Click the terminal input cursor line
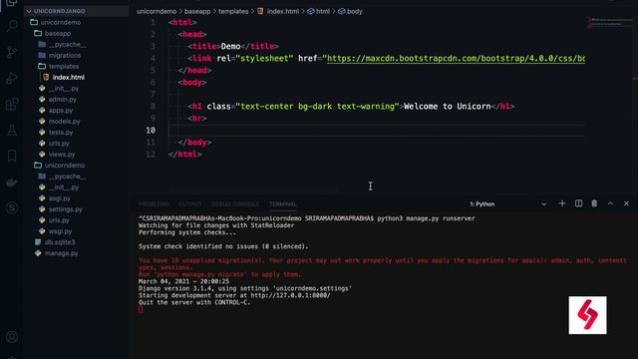Image resolution: width=638 pixels, height=359 pixels. [141, 310]
